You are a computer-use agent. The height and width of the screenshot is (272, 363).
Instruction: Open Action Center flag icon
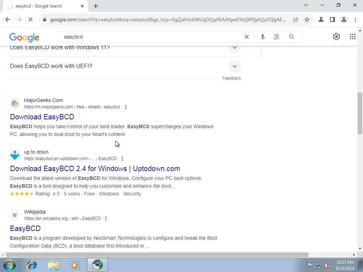[309, 265]
